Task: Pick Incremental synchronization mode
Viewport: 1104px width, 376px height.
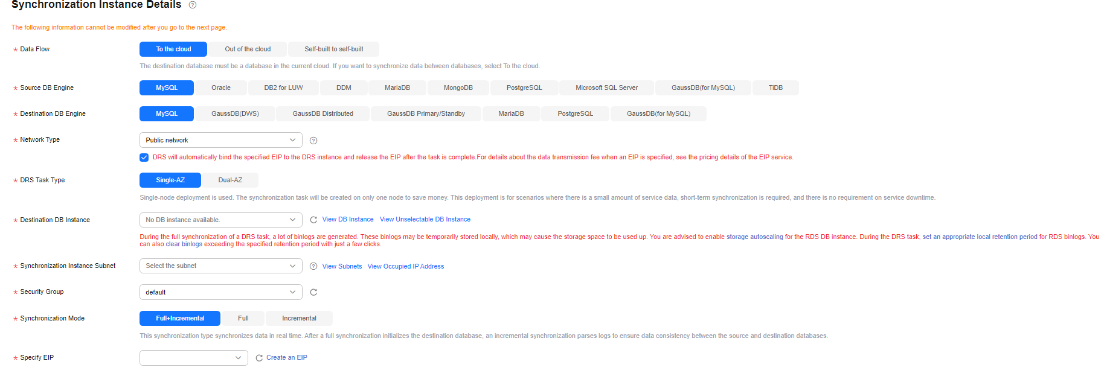Action: (299, 318)
